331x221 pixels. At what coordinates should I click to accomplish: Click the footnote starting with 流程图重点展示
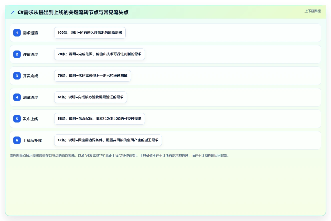(x=119, y=155)
